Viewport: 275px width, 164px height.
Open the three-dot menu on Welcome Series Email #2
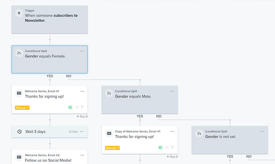click(x=82, y=155)
